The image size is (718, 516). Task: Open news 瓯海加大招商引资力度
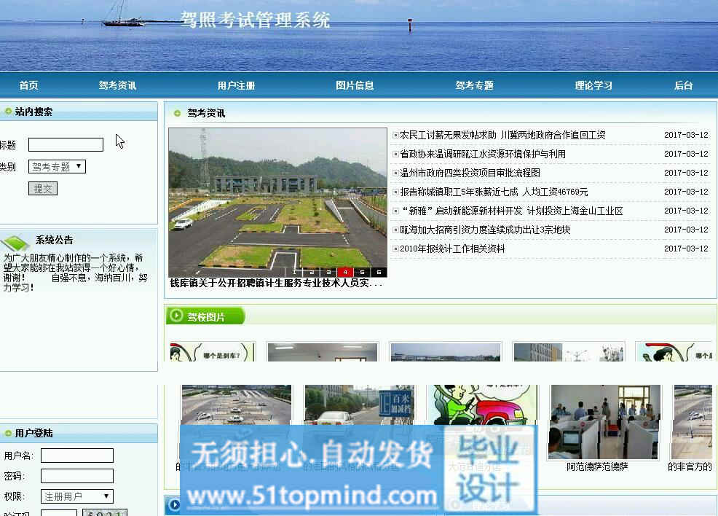[485, 230]
